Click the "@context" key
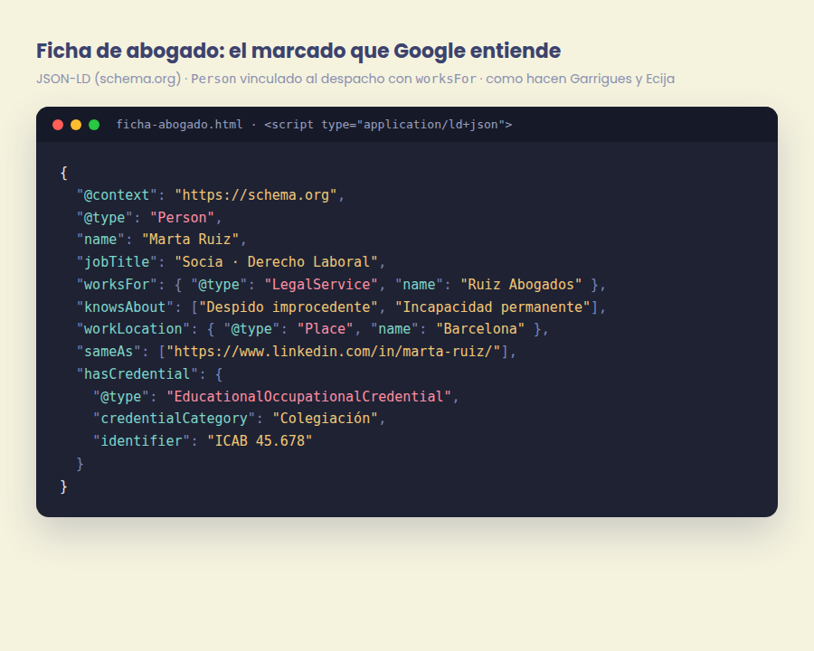Screen dimensions: 814x651 117,195
